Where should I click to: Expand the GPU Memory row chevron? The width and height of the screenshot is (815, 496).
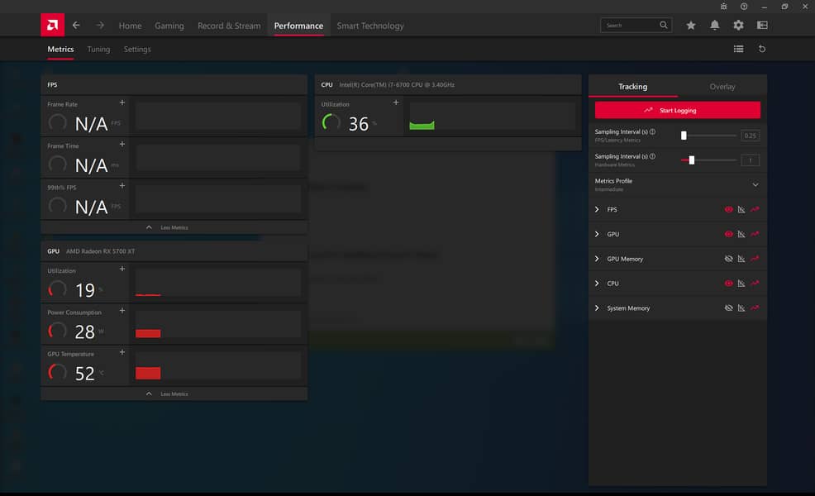pyautogui.click(x=597, y=259)
